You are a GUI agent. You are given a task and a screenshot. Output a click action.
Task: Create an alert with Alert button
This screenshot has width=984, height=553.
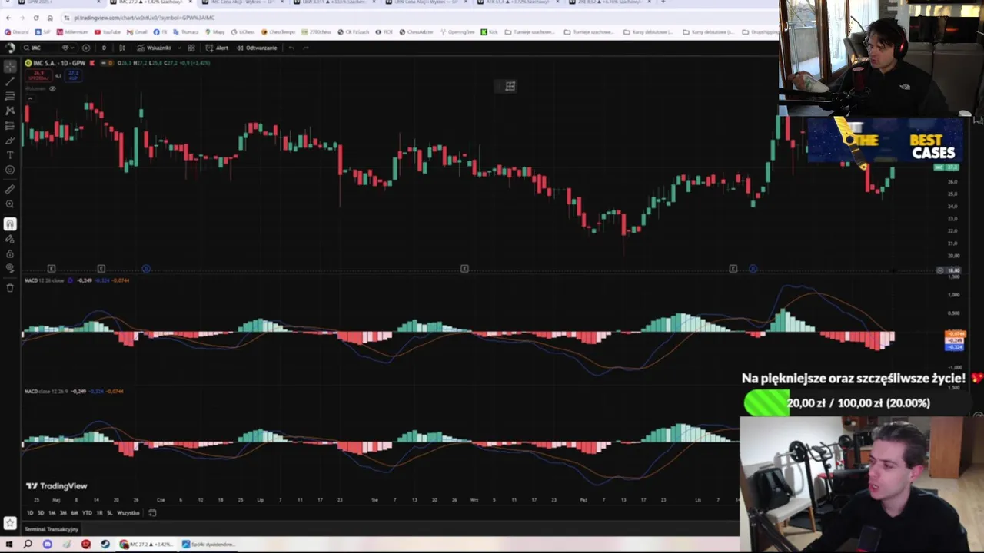pyautogui.click(x=216, y=48)
